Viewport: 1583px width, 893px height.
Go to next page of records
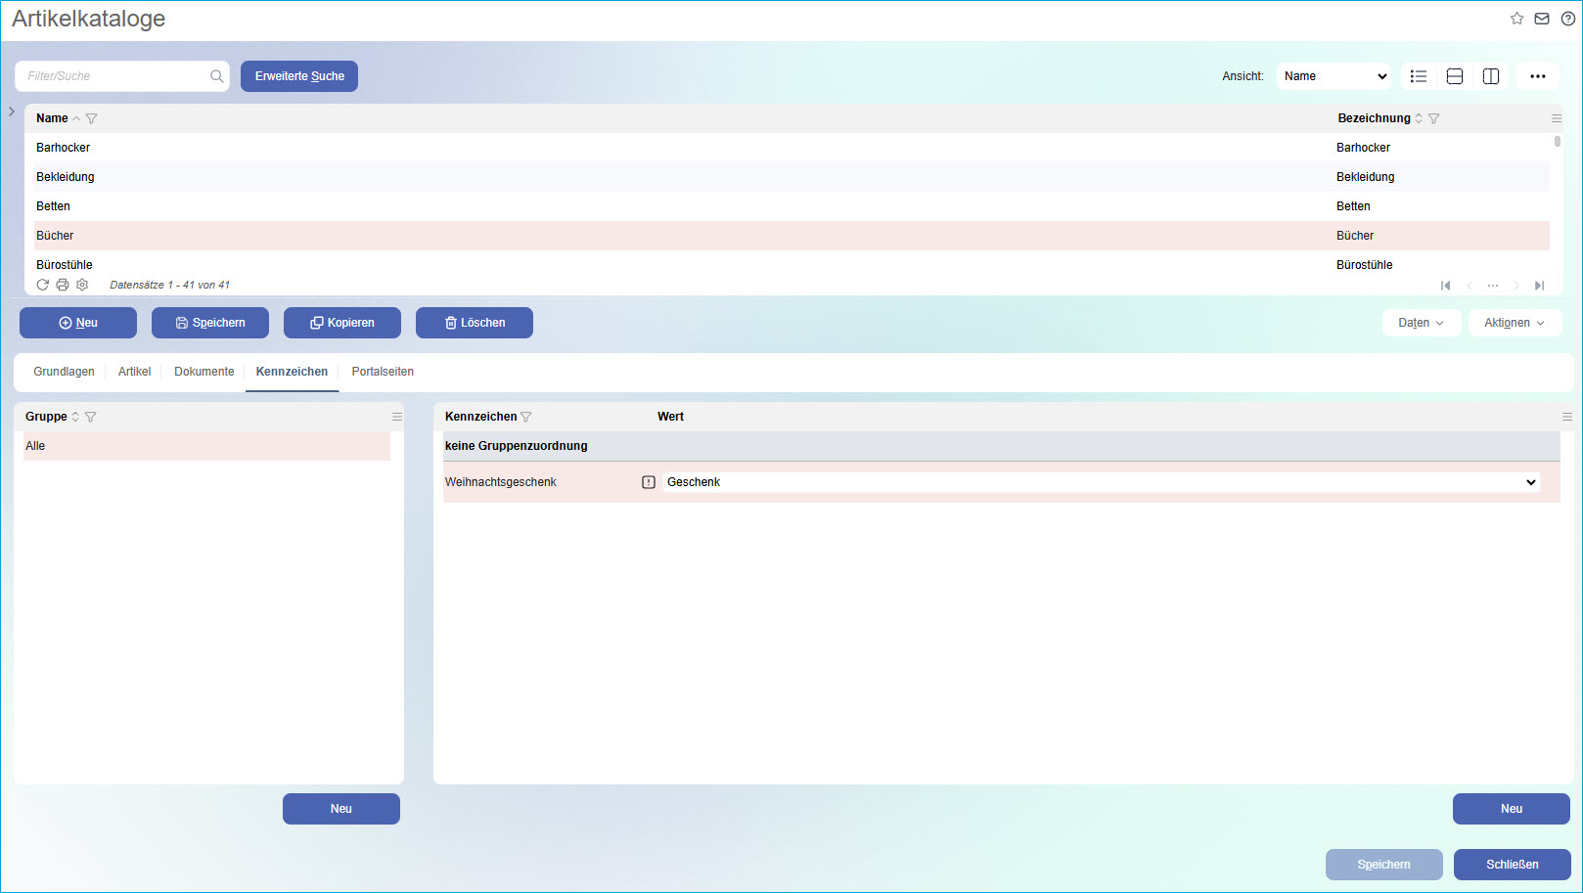[1516, 286]
